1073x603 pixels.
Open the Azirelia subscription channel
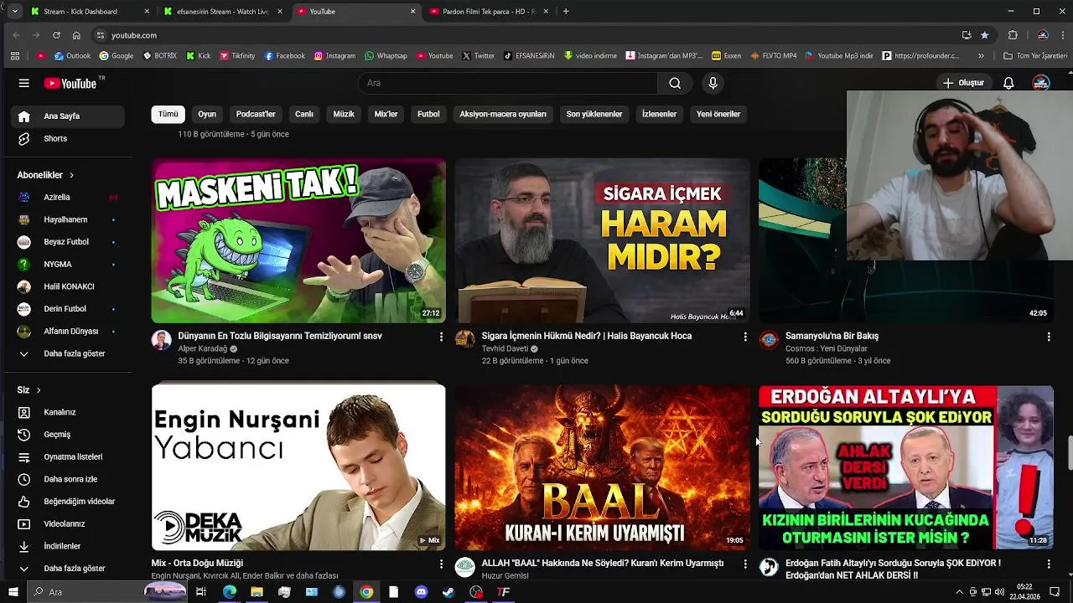(x=69, y=198)
